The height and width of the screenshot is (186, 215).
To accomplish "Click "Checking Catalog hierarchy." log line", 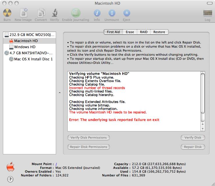I will click(92, 95).
